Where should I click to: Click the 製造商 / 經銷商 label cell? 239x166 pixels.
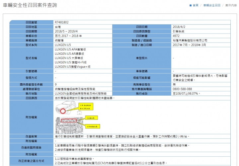click(142, 41)
